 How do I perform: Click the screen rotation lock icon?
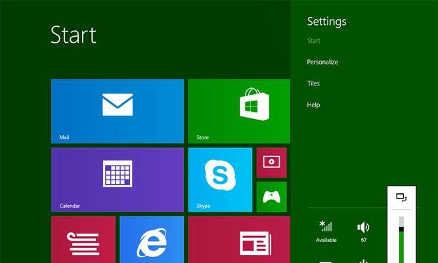(x=401, y=197)
